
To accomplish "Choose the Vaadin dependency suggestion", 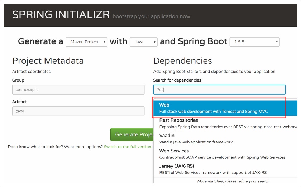I will click(x=225, y=139).
